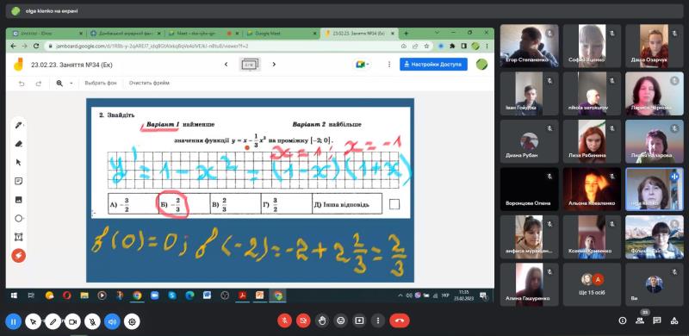Add a text box

(x=18, y=237)
